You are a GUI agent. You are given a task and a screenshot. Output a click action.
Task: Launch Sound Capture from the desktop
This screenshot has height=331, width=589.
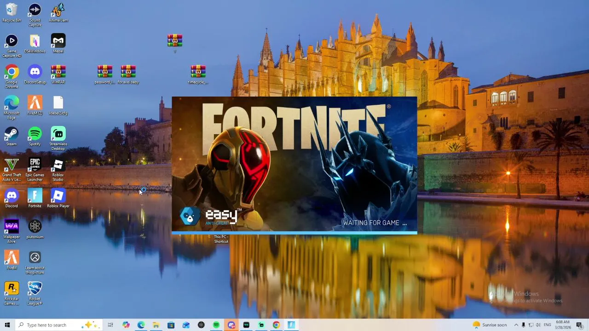click(35, 15)
